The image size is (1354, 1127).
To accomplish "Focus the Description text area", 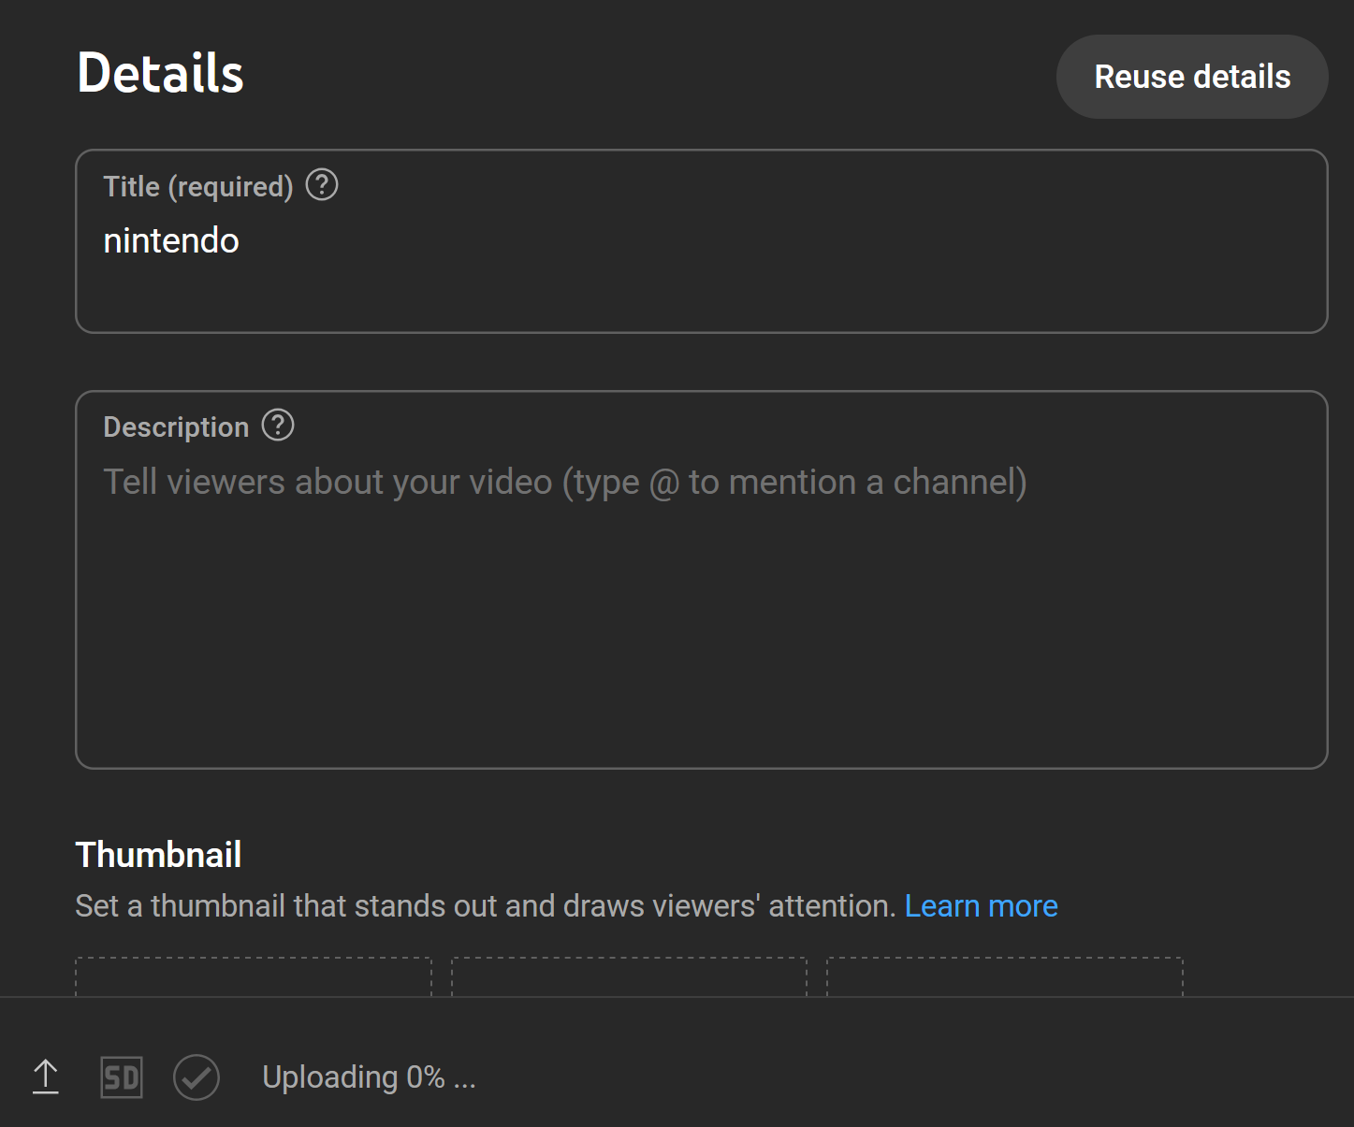I will [x=702, y=580].
